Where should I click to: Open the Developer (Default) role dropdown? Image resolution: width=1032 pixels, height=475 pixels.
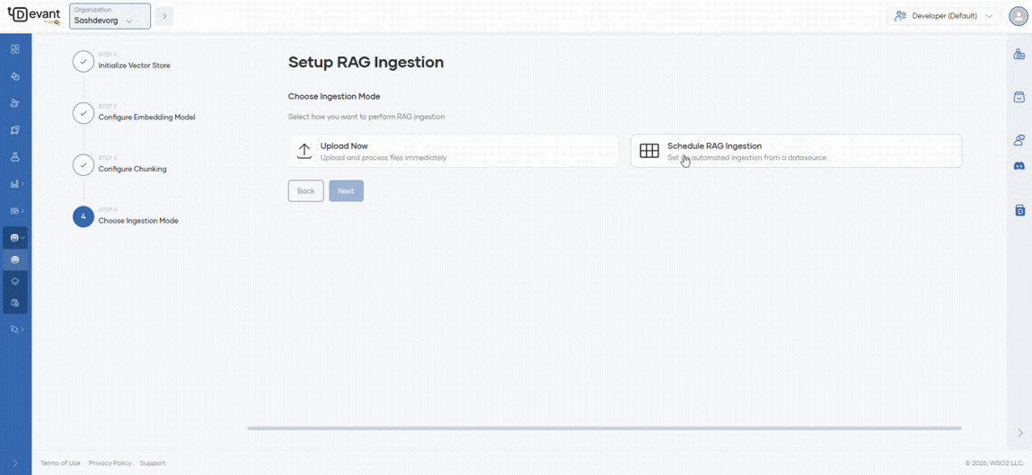[944, 16]
